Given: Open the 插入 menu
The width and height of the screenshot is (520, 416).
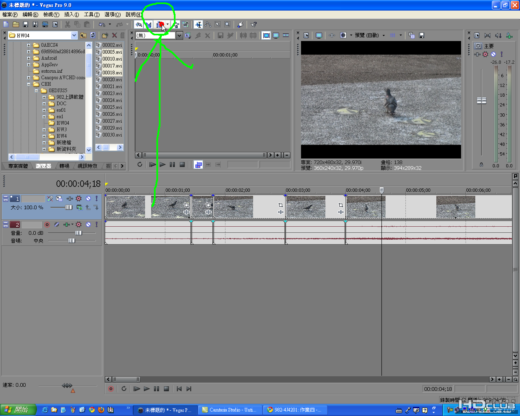Looking at the screenshot, I should [x=71, y=15].
